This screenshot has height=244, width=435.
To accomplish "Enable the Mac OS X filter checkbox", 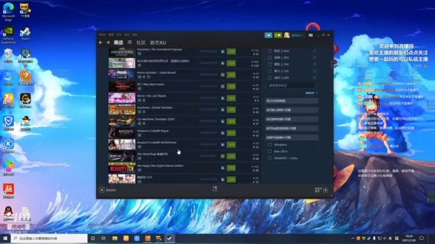I will pyautogui.click(x=269, y=151).
